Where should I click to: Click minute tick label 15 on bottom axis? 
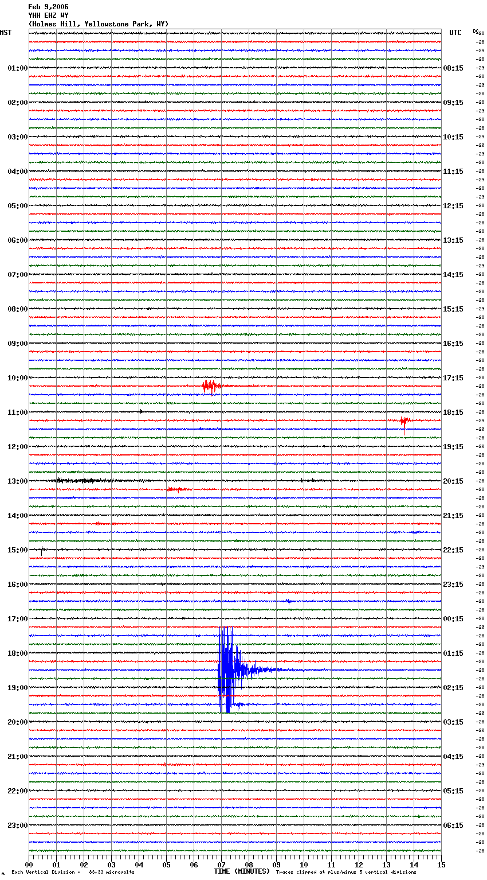pos(441,865)
